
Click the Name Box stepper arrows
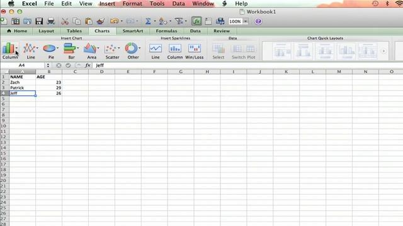pos(48,65)
